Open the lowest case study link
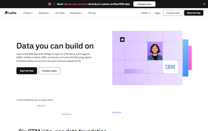Screen dimensions: 208x131 [67, 114]
